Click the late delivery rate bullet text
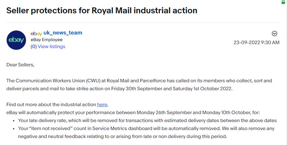Viewport: 287px width, 145px height. tap(147, 120)
